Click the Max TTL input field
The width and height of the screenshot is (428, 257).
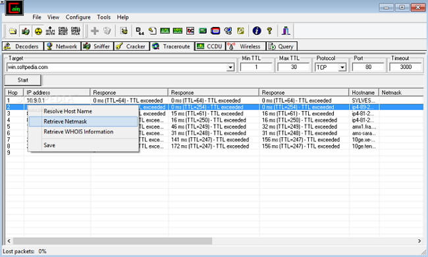click(x=294, y=67)
